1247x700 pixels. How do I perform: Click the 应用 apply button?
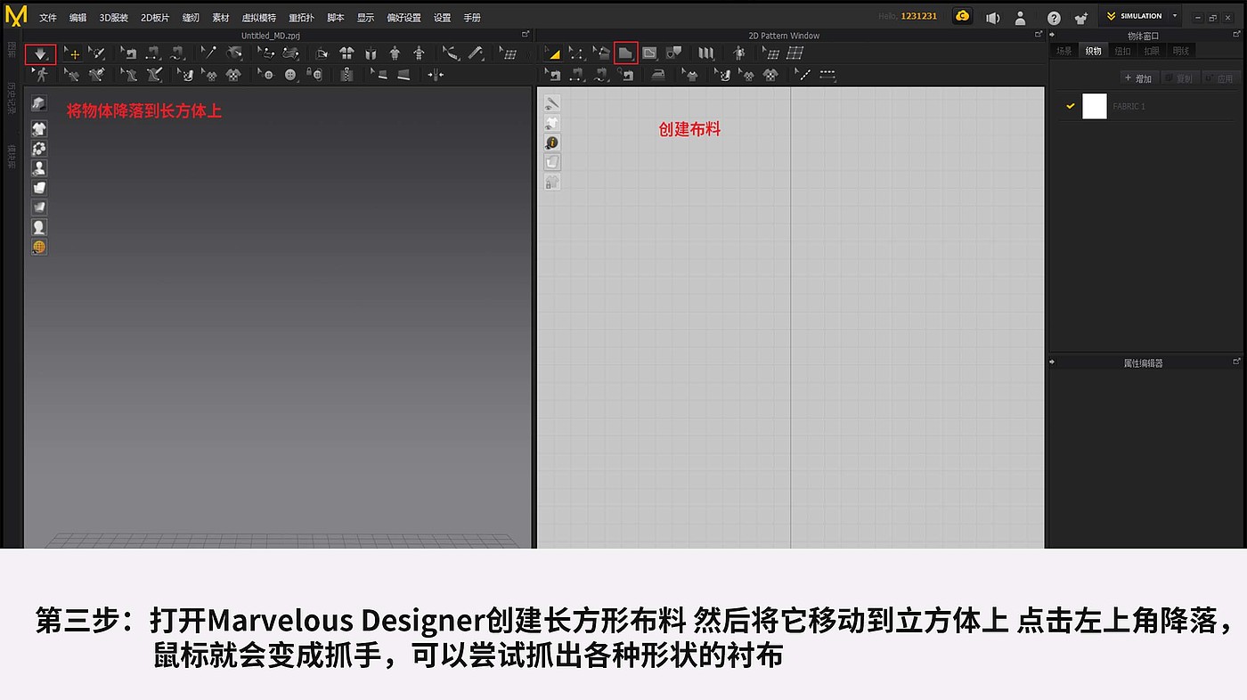(1222, 78)
